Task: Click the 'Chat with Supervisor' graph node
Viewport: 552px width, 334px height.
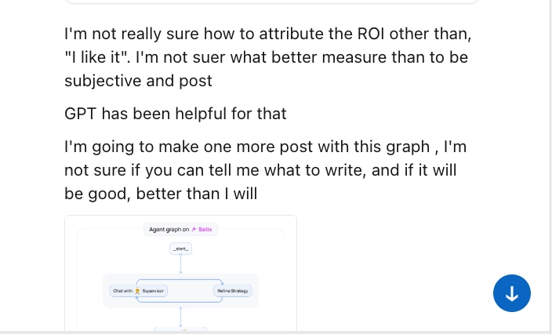Action: [x=139, y=291]
